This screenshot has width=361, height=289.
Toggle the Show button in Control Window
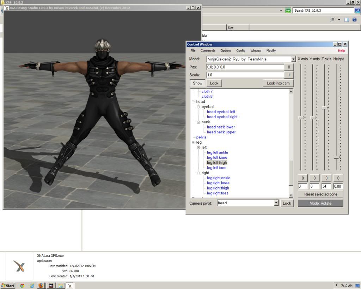coord(197,83)
